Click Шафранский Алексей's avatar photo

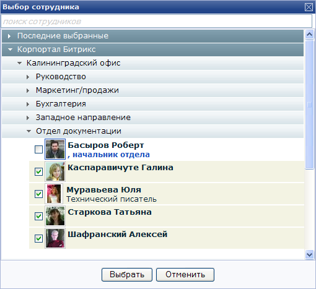(55, 238)
